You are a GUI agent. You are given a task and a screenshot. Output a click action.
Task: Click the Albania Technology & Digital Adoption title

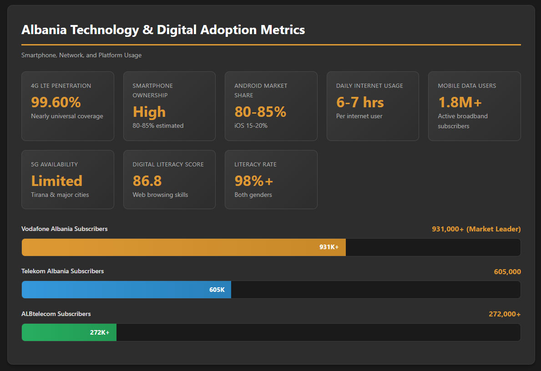click(163, 30)
